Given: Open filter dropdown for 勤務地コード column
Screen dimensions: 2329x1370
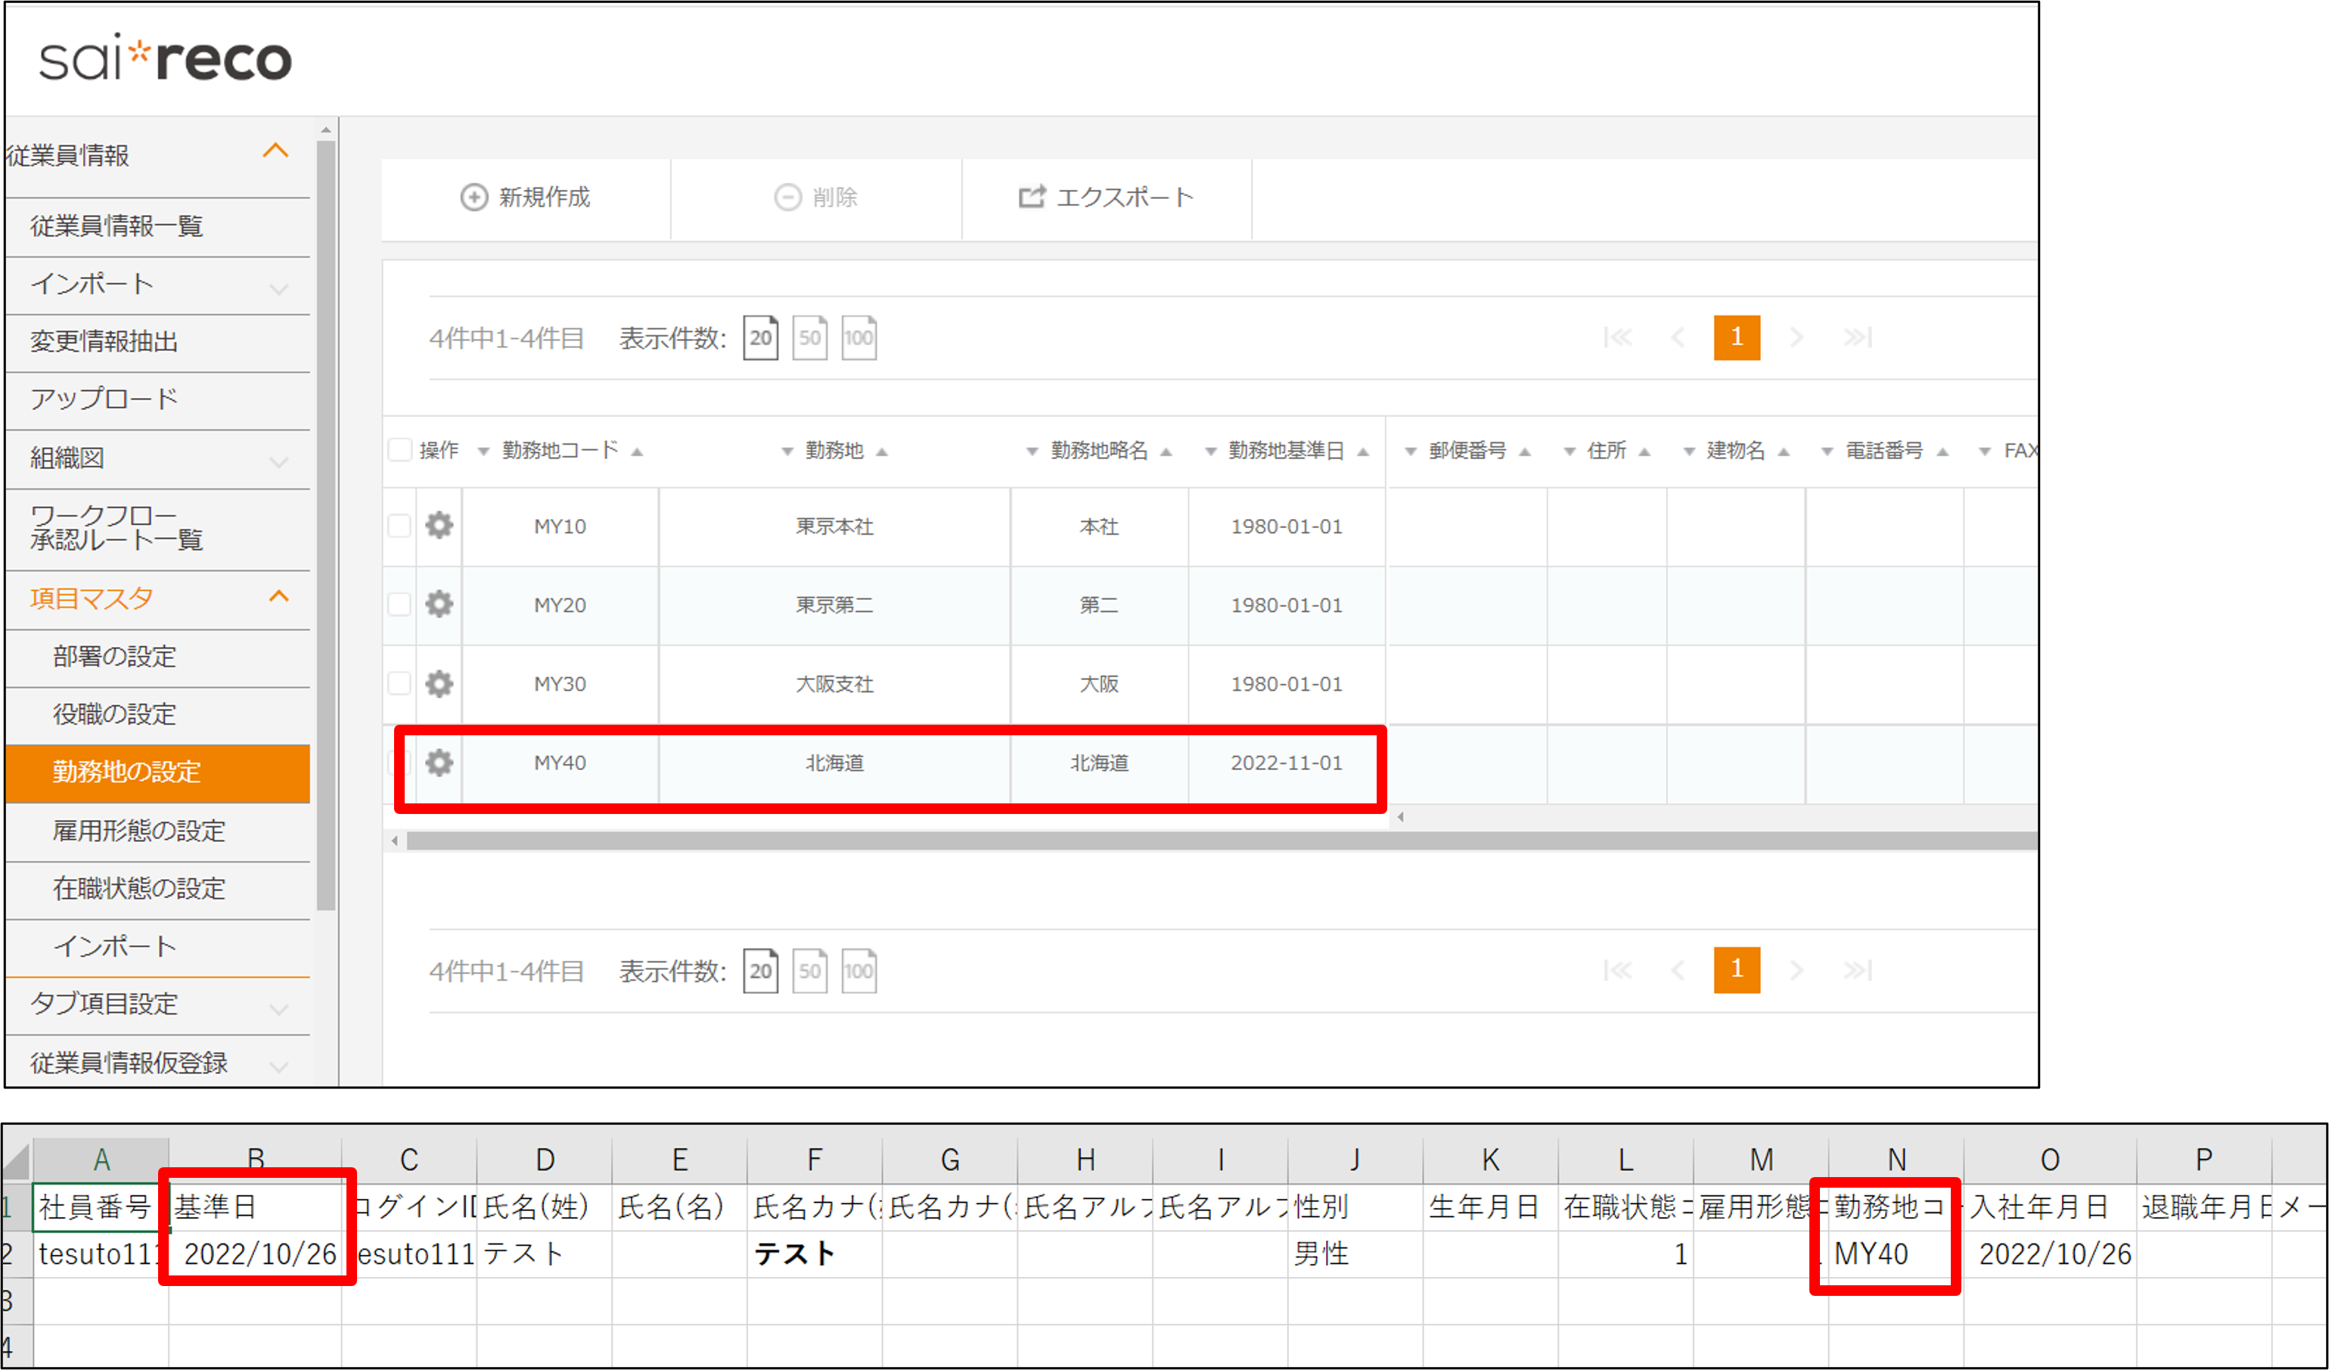Looking at the screenshot, I should point(483,451).
